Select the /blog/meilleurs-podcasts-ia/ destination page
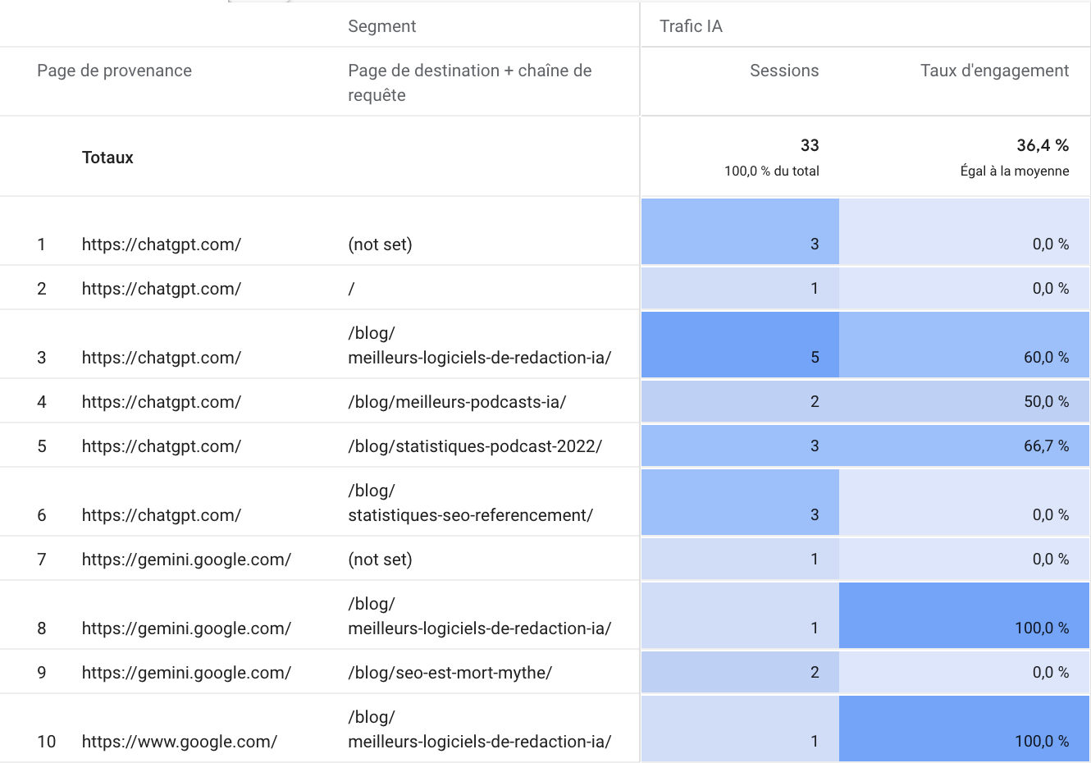 coord(457,402)
